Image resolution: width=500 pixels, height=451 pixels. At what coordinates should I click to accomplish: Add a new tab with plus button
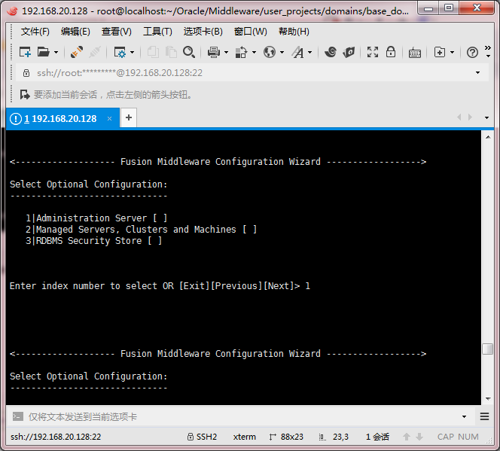coord(129,117)
